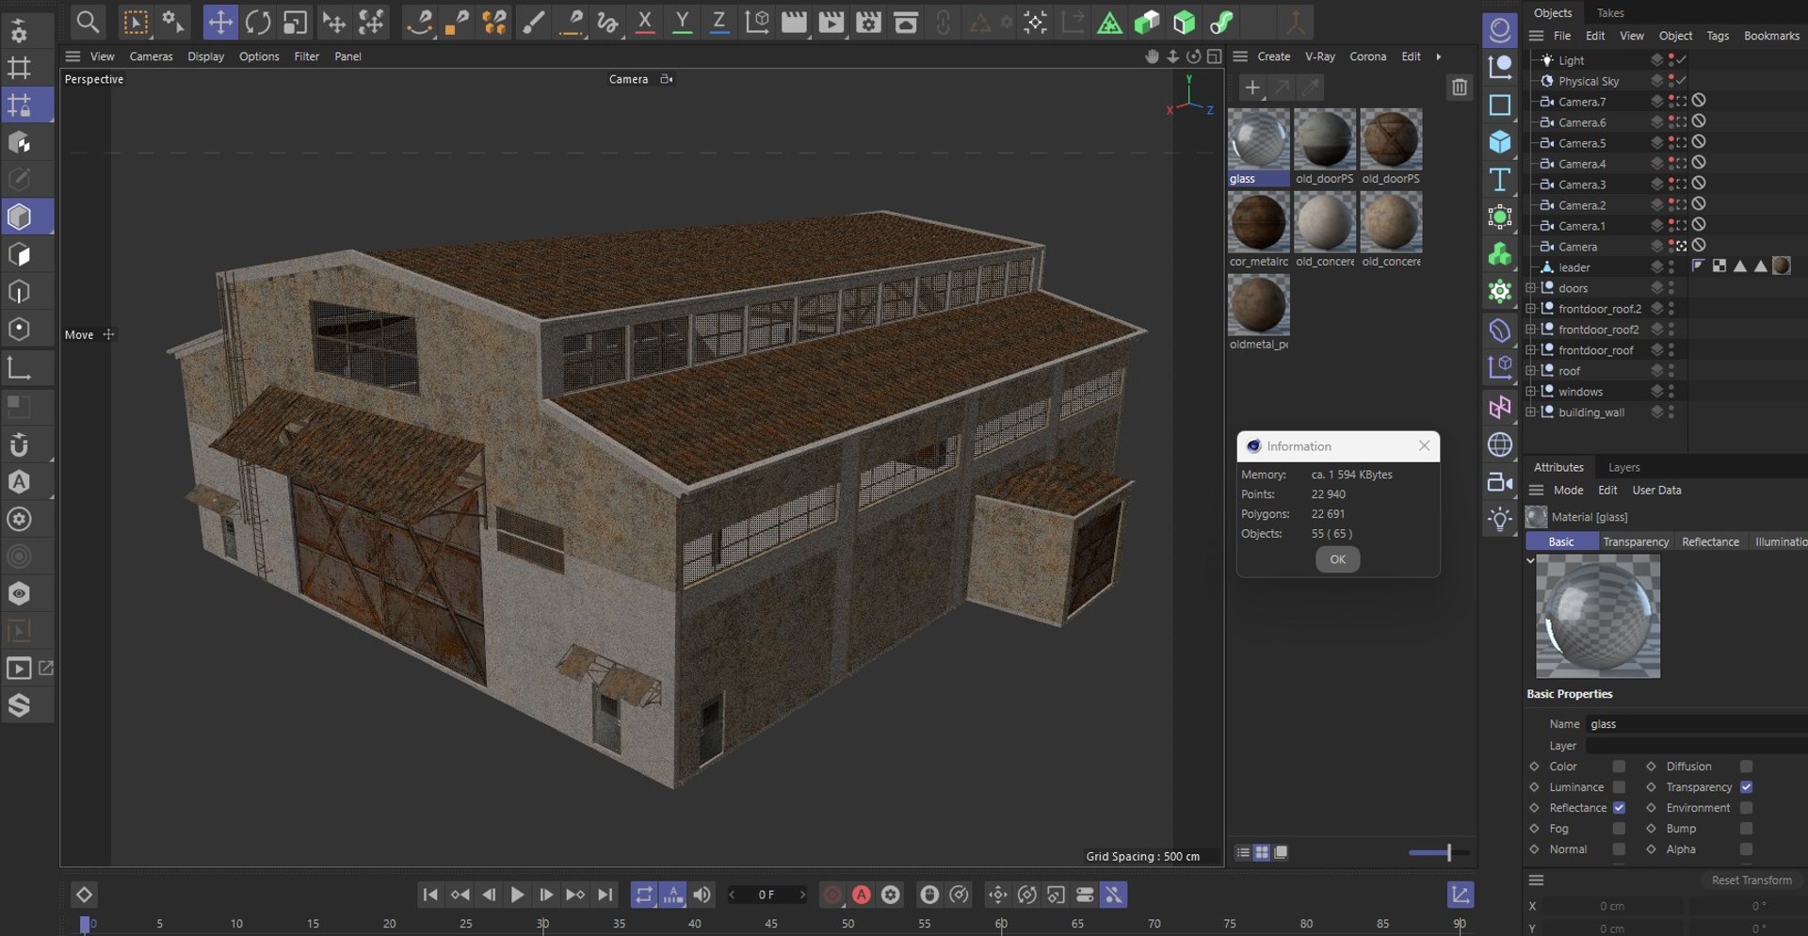Add a Text spline object icon
The image size is (1808, 936).
pyautogui.click(x=1500, y=180)
